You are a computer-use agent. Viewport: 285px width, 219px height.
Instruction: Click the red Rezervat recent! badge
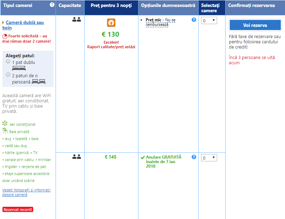[x=18, y=210]
